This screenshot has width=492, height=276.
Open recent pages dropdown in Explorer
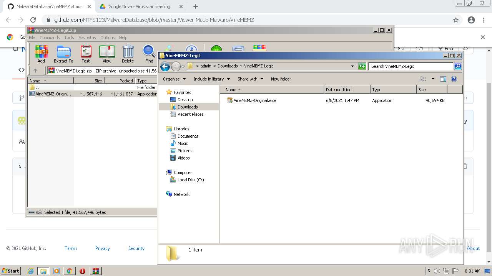183,66
